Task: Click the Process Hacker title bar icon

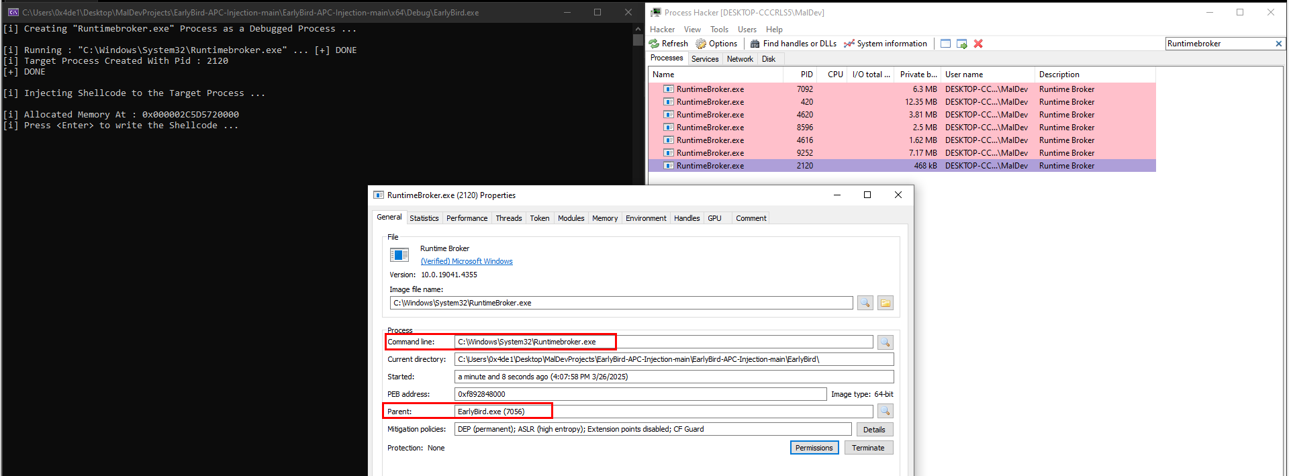Action: tap(656, 12)
